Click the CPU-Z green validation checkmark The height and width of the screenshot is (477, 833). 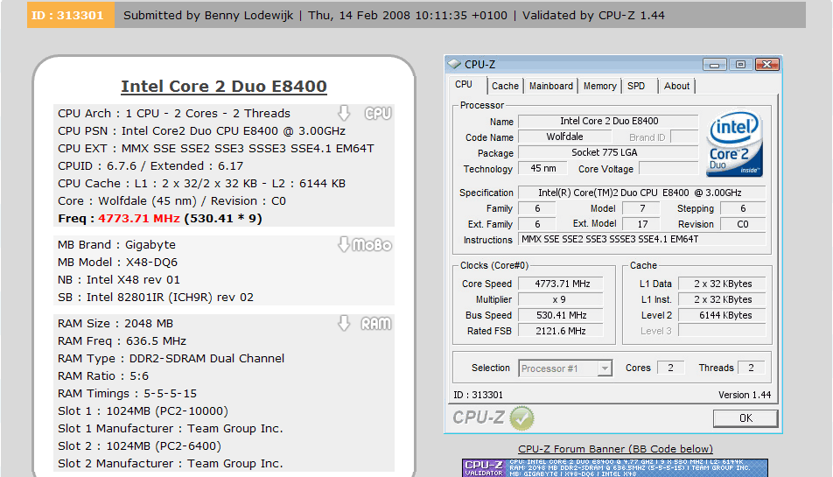click(x=521, y=418)
